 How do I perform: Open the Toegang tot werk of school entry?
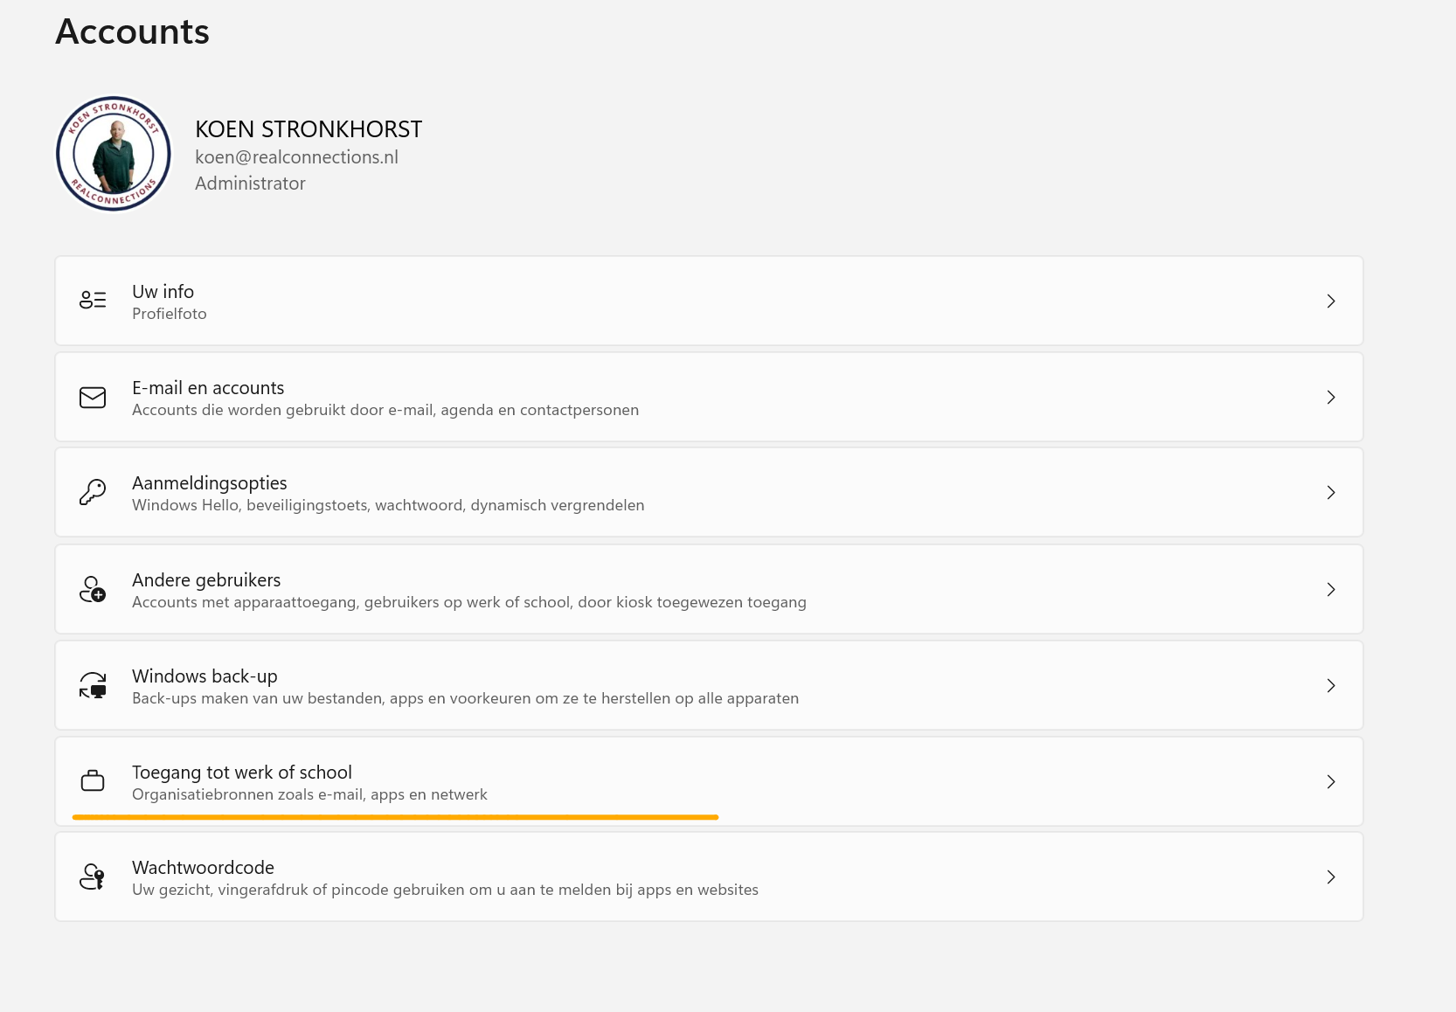(709, 781)
